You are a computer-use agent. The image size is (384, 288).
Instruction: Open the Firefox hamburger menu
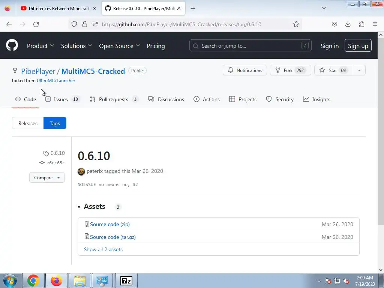click(375, 24)
